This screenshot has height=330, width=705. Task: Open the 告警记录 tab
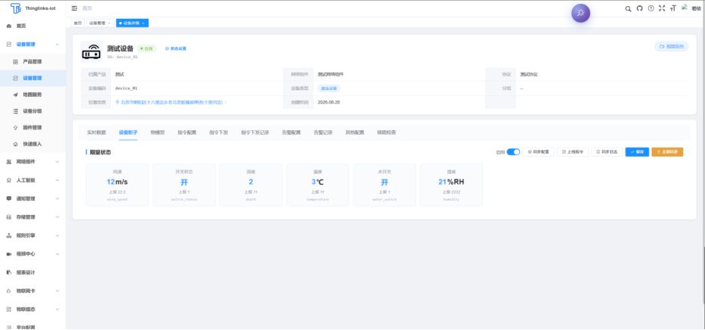pos(323,133)
